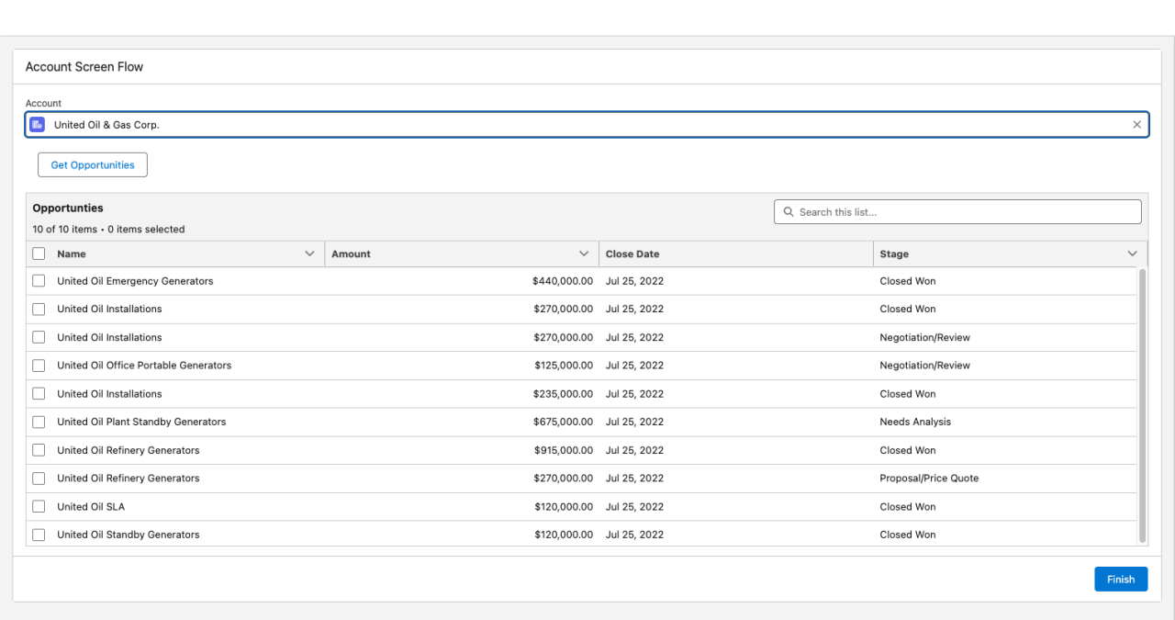The width and height of the screenshot is (1175, 620).
Task: Open the Name column dropdown chevron
Action: [x=309, y=254]
